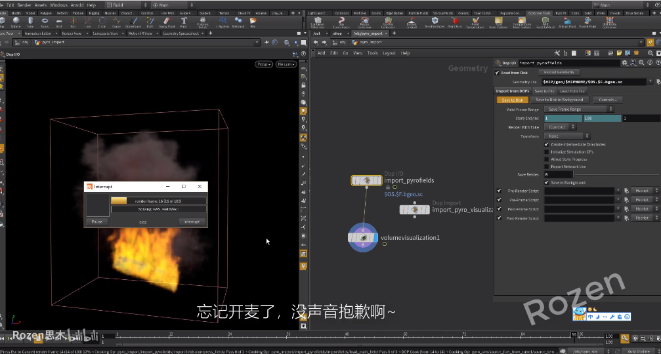Open the Geometry File chooser icon
This screenshot has height=354, width=661.
pyautogui.click(x=658, y=82)
